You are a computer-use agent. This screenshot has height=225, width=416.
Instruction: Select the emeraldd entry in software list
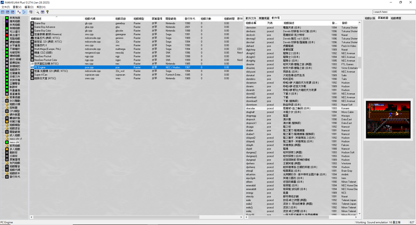302,186
